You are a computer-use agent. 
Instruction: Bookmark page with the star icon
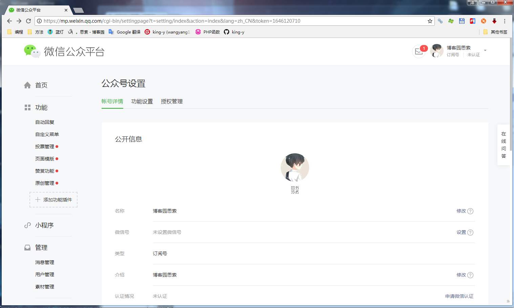430,21
